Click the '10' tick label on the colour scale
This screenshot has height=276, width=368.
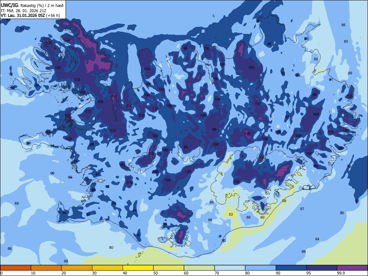click(x=33, y=273)
